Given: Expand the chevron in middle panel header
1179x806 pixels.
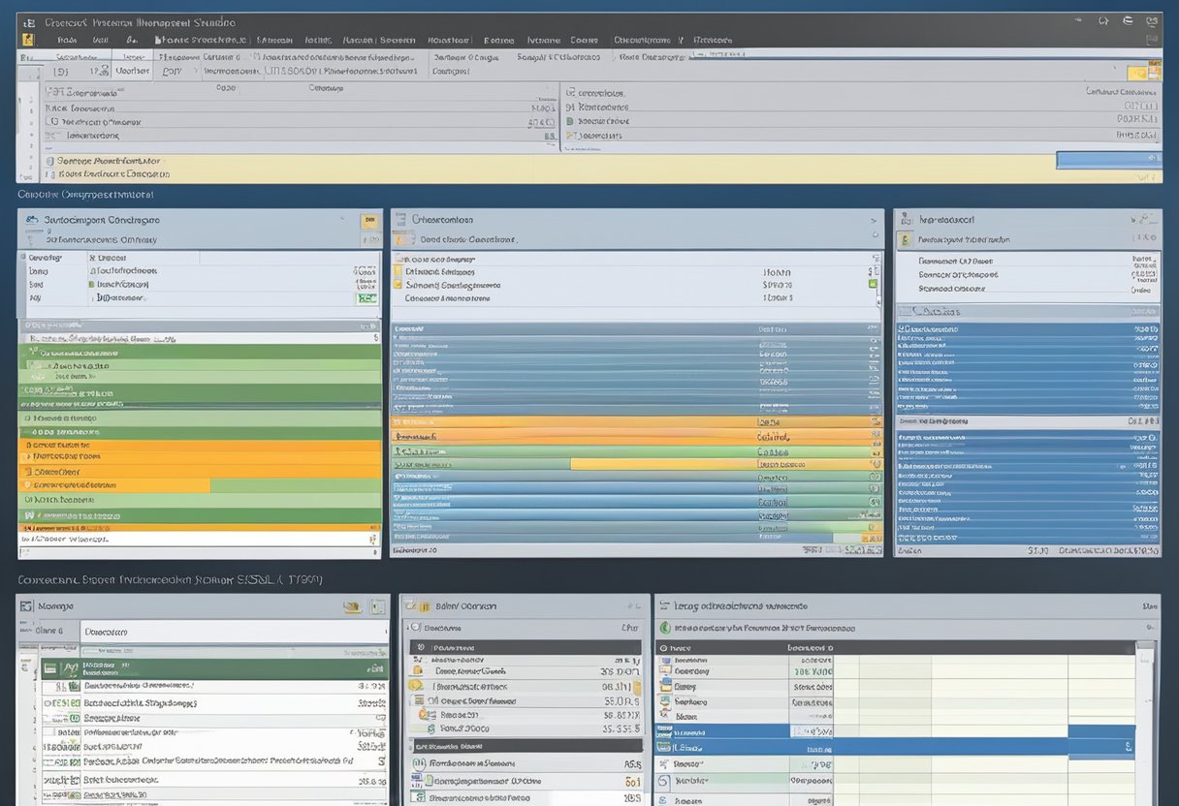Looking at the screenshot, I should point(872,220).
